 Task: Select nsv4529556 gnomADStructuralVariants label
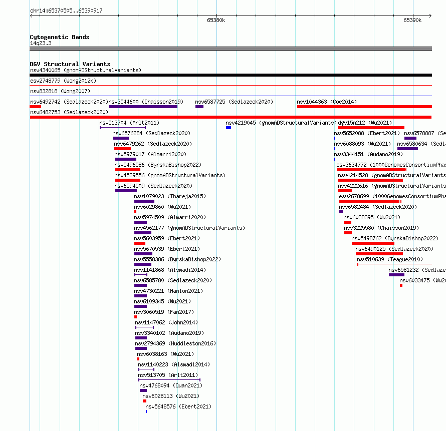(x=170, y=175)
